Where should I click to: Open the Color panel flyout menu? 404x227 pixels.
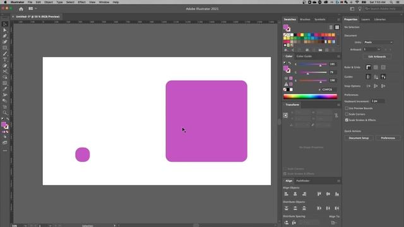(338, 56)
